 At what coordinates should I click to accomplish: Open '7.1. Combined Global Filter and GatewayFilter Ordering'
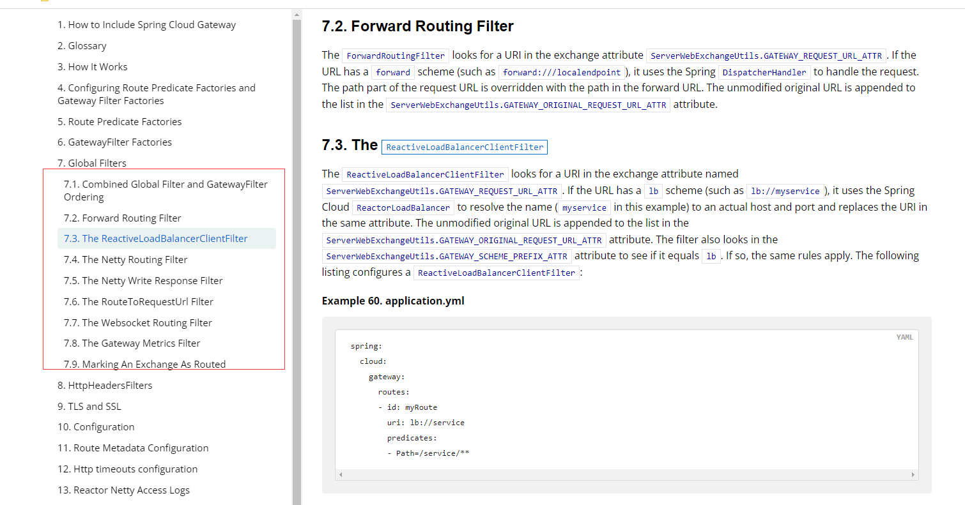pos(166,191)
